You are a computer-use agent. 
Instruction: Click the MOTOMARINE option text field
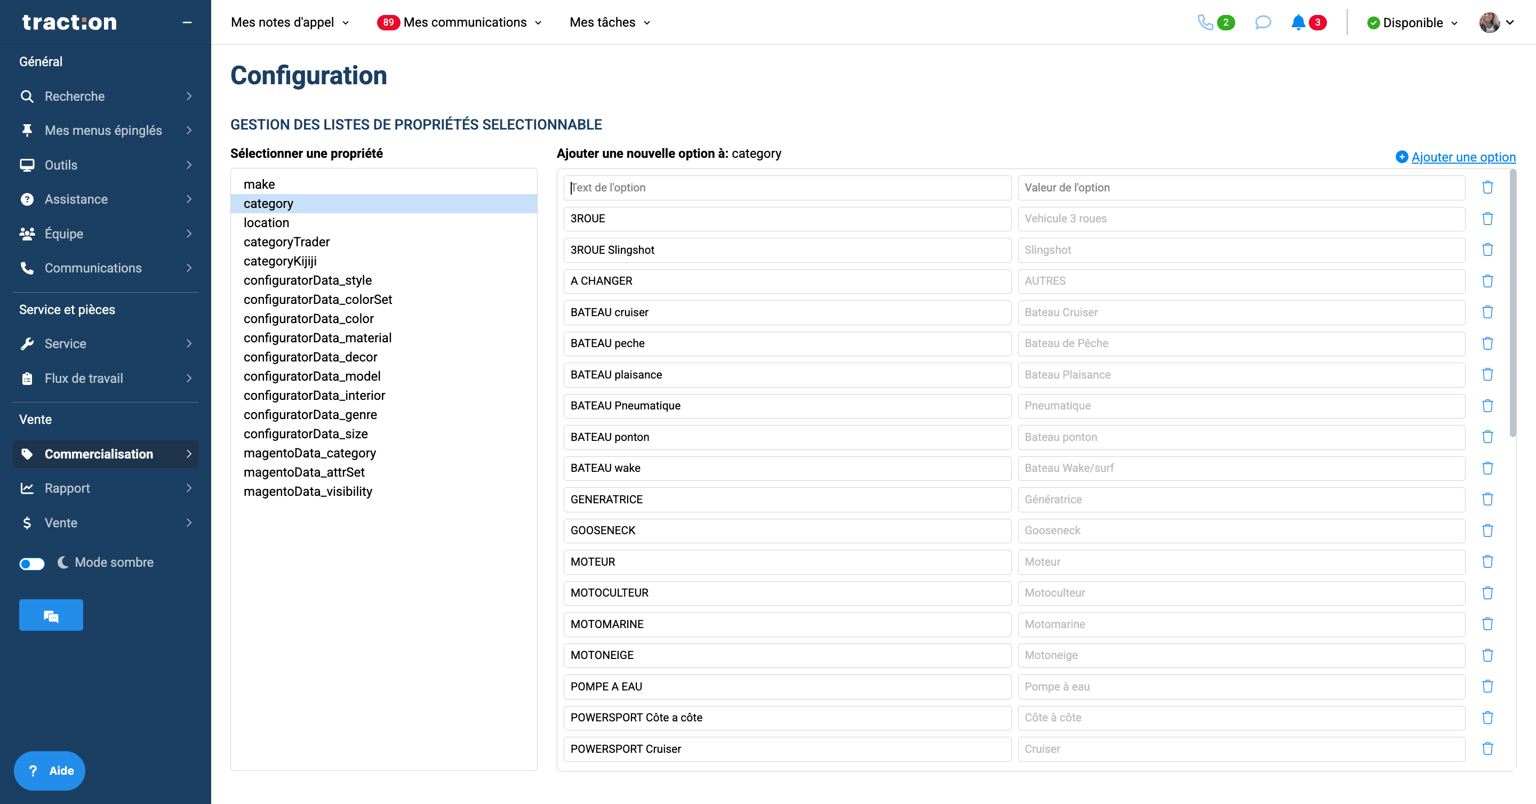pyautogui.click(x=787, y=624)
